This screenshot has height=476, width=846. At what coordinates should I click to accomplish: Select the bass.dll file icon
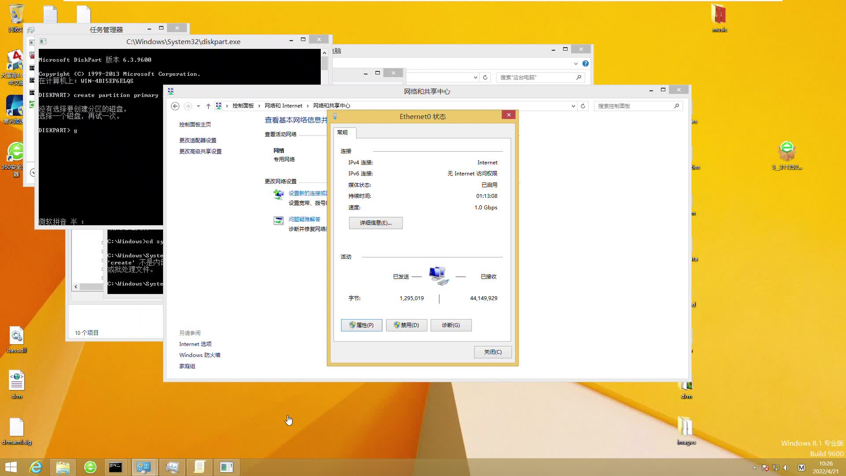tap(17, 340)
